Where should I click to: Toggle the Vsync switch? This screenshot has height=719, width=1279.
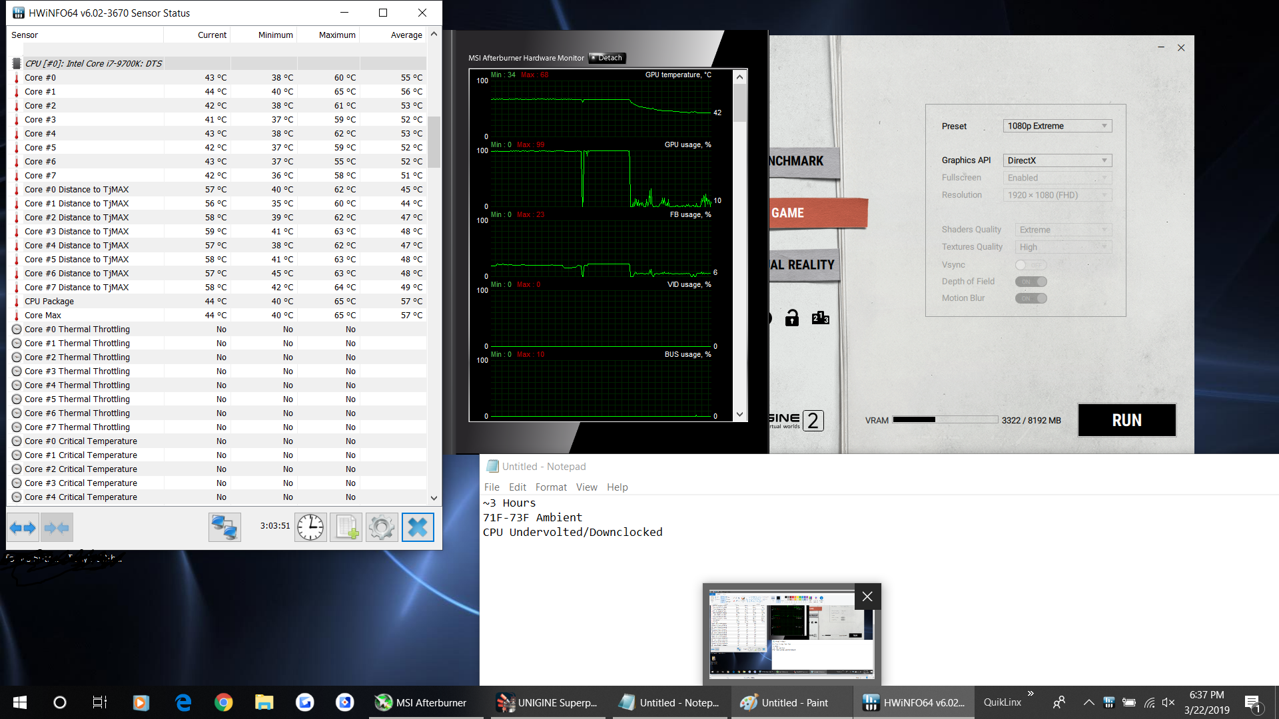pyautogui.click(x=1031, y=265)
